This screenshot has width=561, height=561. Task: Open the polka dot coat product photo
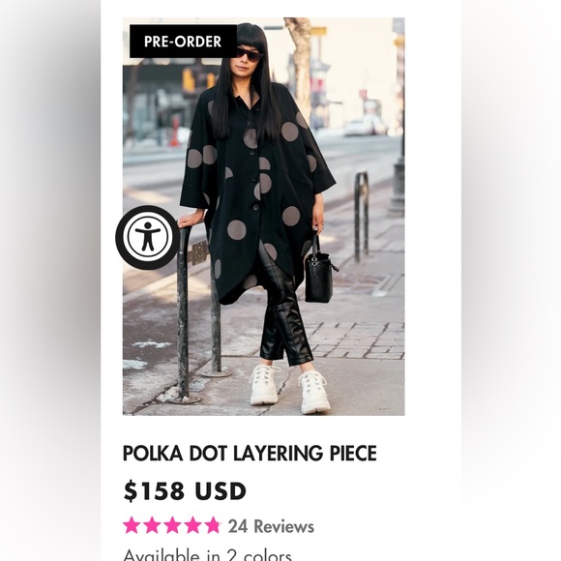(x=263, y=217)
